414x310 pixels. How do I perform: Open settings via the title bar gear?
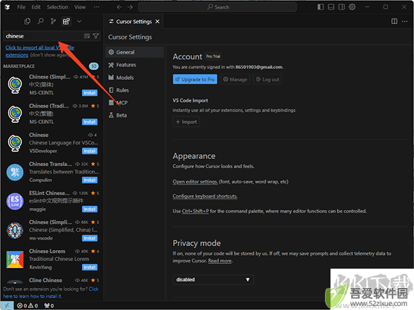pos(352,7)
